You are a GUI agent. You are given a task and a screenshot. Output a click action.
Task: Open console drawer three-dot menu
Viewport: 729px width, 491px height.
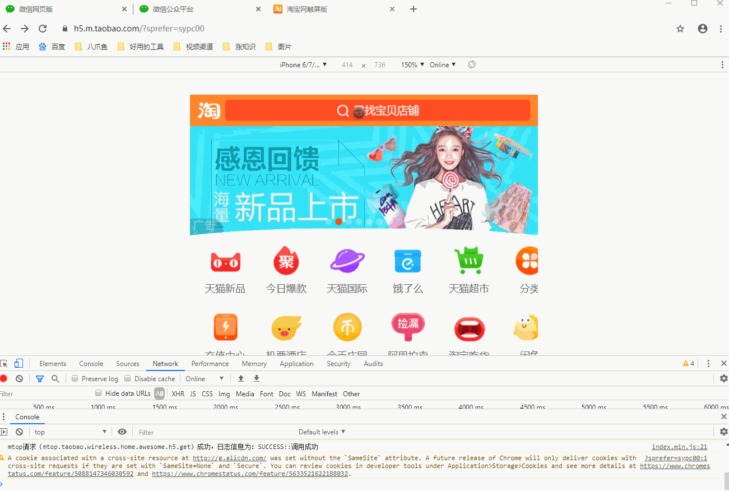pos(3,416)
